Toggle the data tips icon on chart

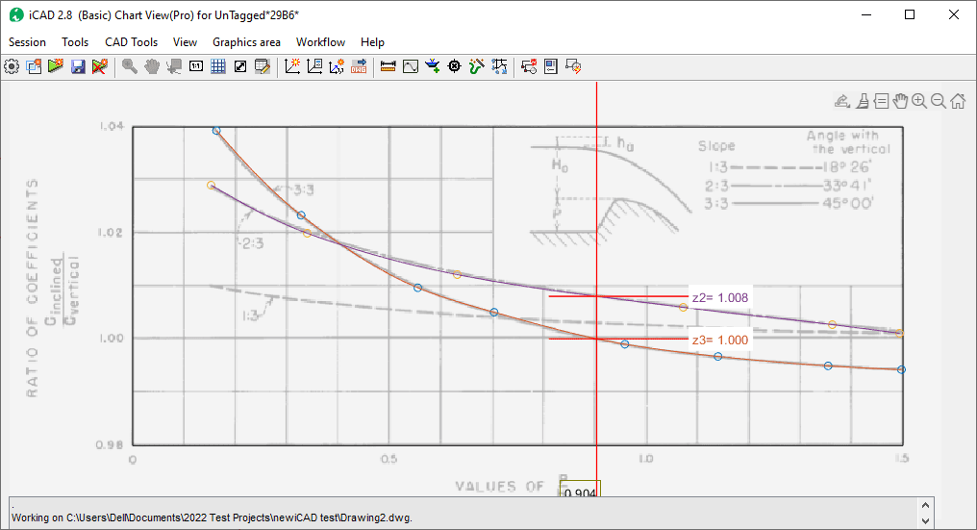[x=881, y=100]
